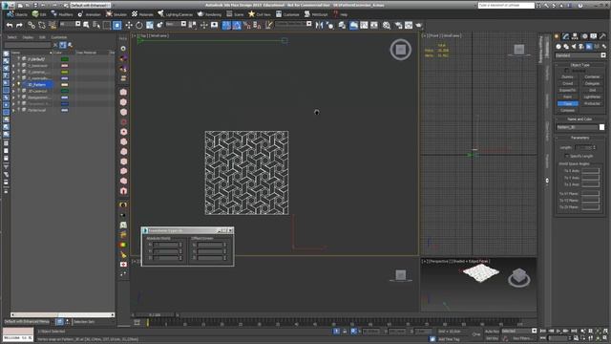Click the object color swatch beside name field
611x344 pixels.
(x=601, y=127)
